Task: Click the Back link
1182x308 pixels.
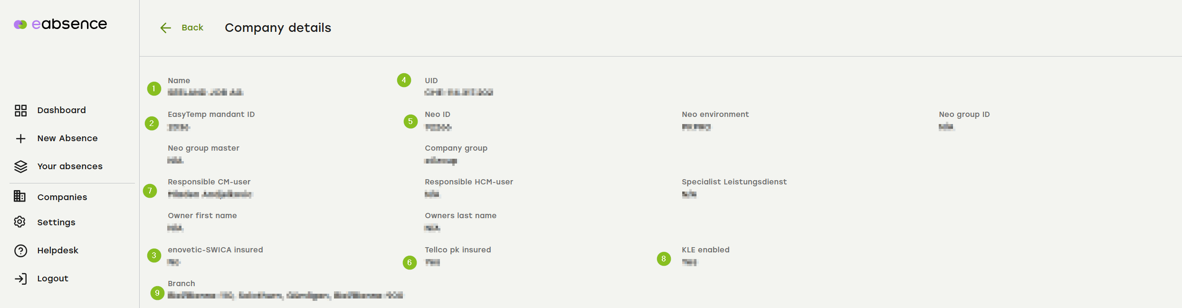Action: (x=192, y=28)
